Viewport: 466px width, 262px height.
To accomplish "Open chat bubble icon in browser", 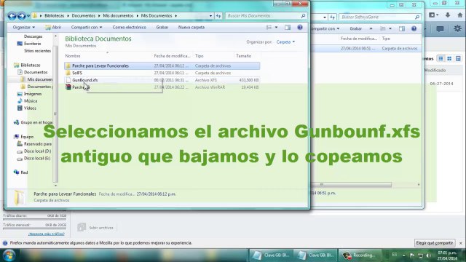I will (x=440, y=29).
